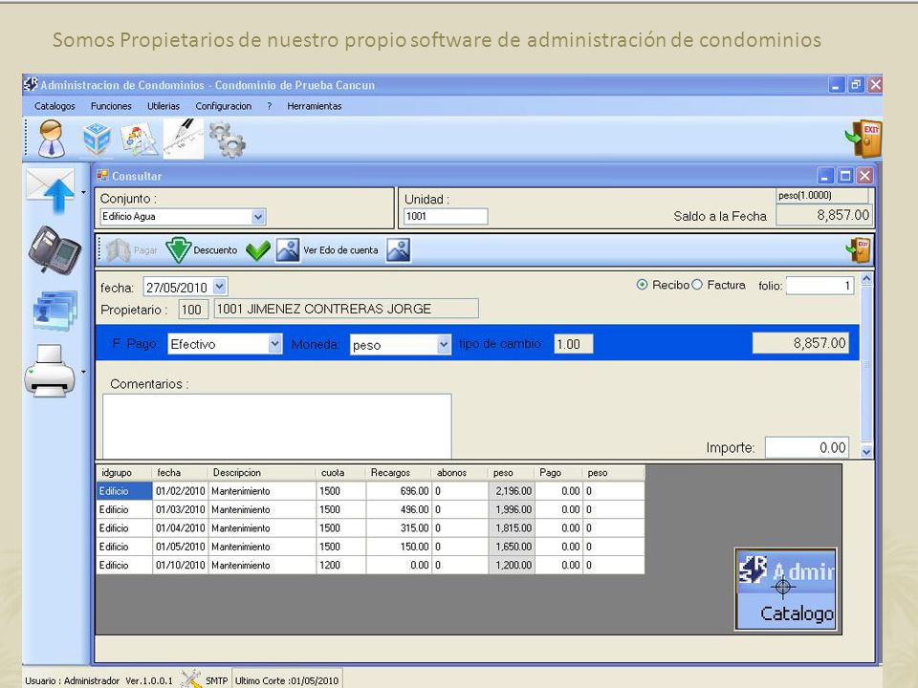The image size is (918, 688).
Task: Click the envelope send mail sidebar icon
Action: point(52,191)
